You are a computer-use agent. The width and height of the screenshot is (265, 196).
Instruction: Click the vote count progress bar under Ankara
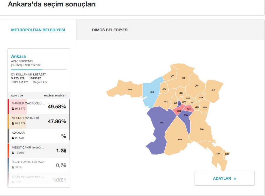(x=39, y=70)
